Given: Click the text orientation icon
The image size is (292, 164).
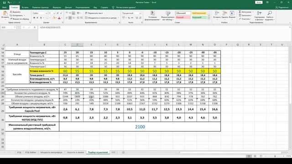Looking at the screenshot, I should click(x=78, y=13).
